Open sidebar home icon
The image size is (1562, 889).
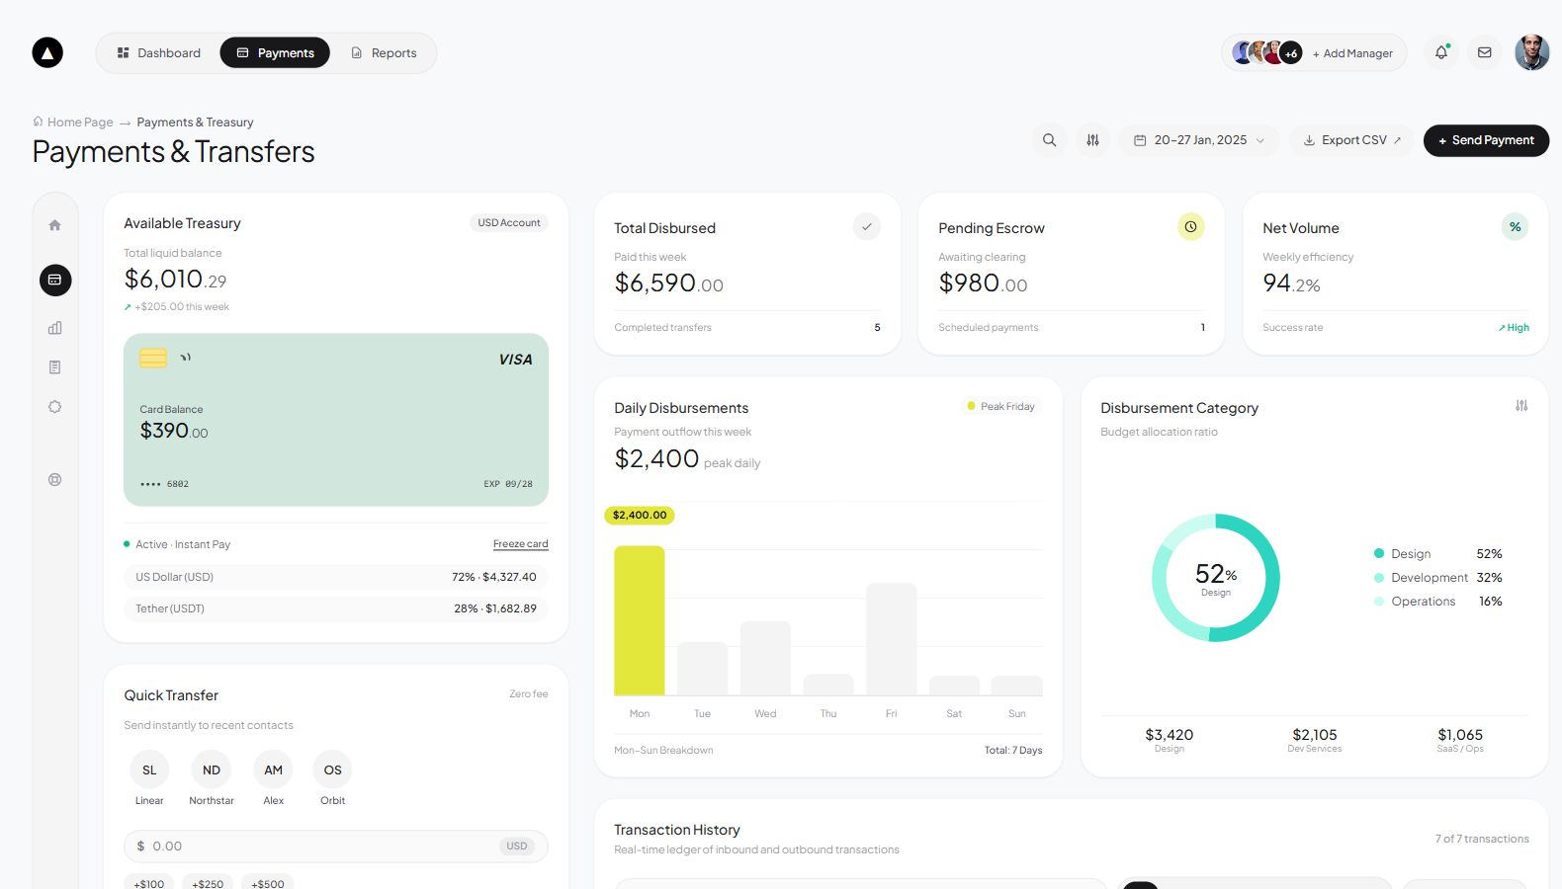[x=55, y=225]
